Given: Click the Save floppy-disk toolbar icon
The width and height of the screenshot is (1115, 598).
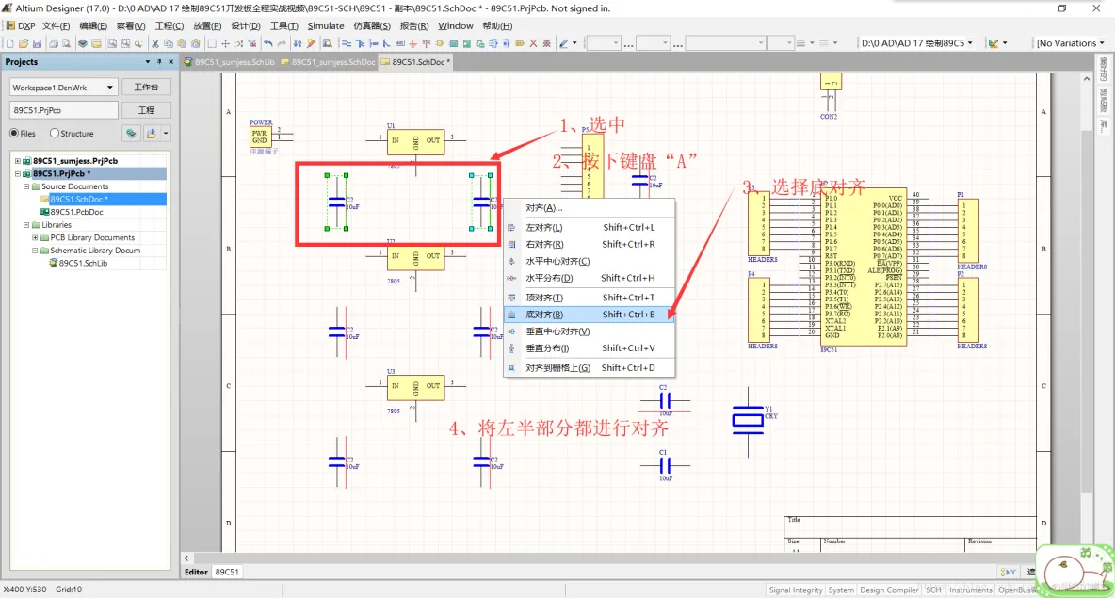Looking at the screenshot, I should point(37,43).
